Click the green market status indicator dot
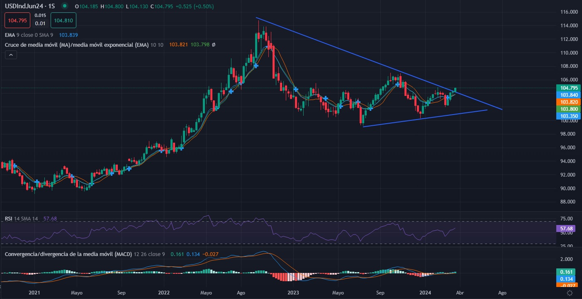Image resolution: width=582 pixels, height=299 pixels. tap(64, 6)
